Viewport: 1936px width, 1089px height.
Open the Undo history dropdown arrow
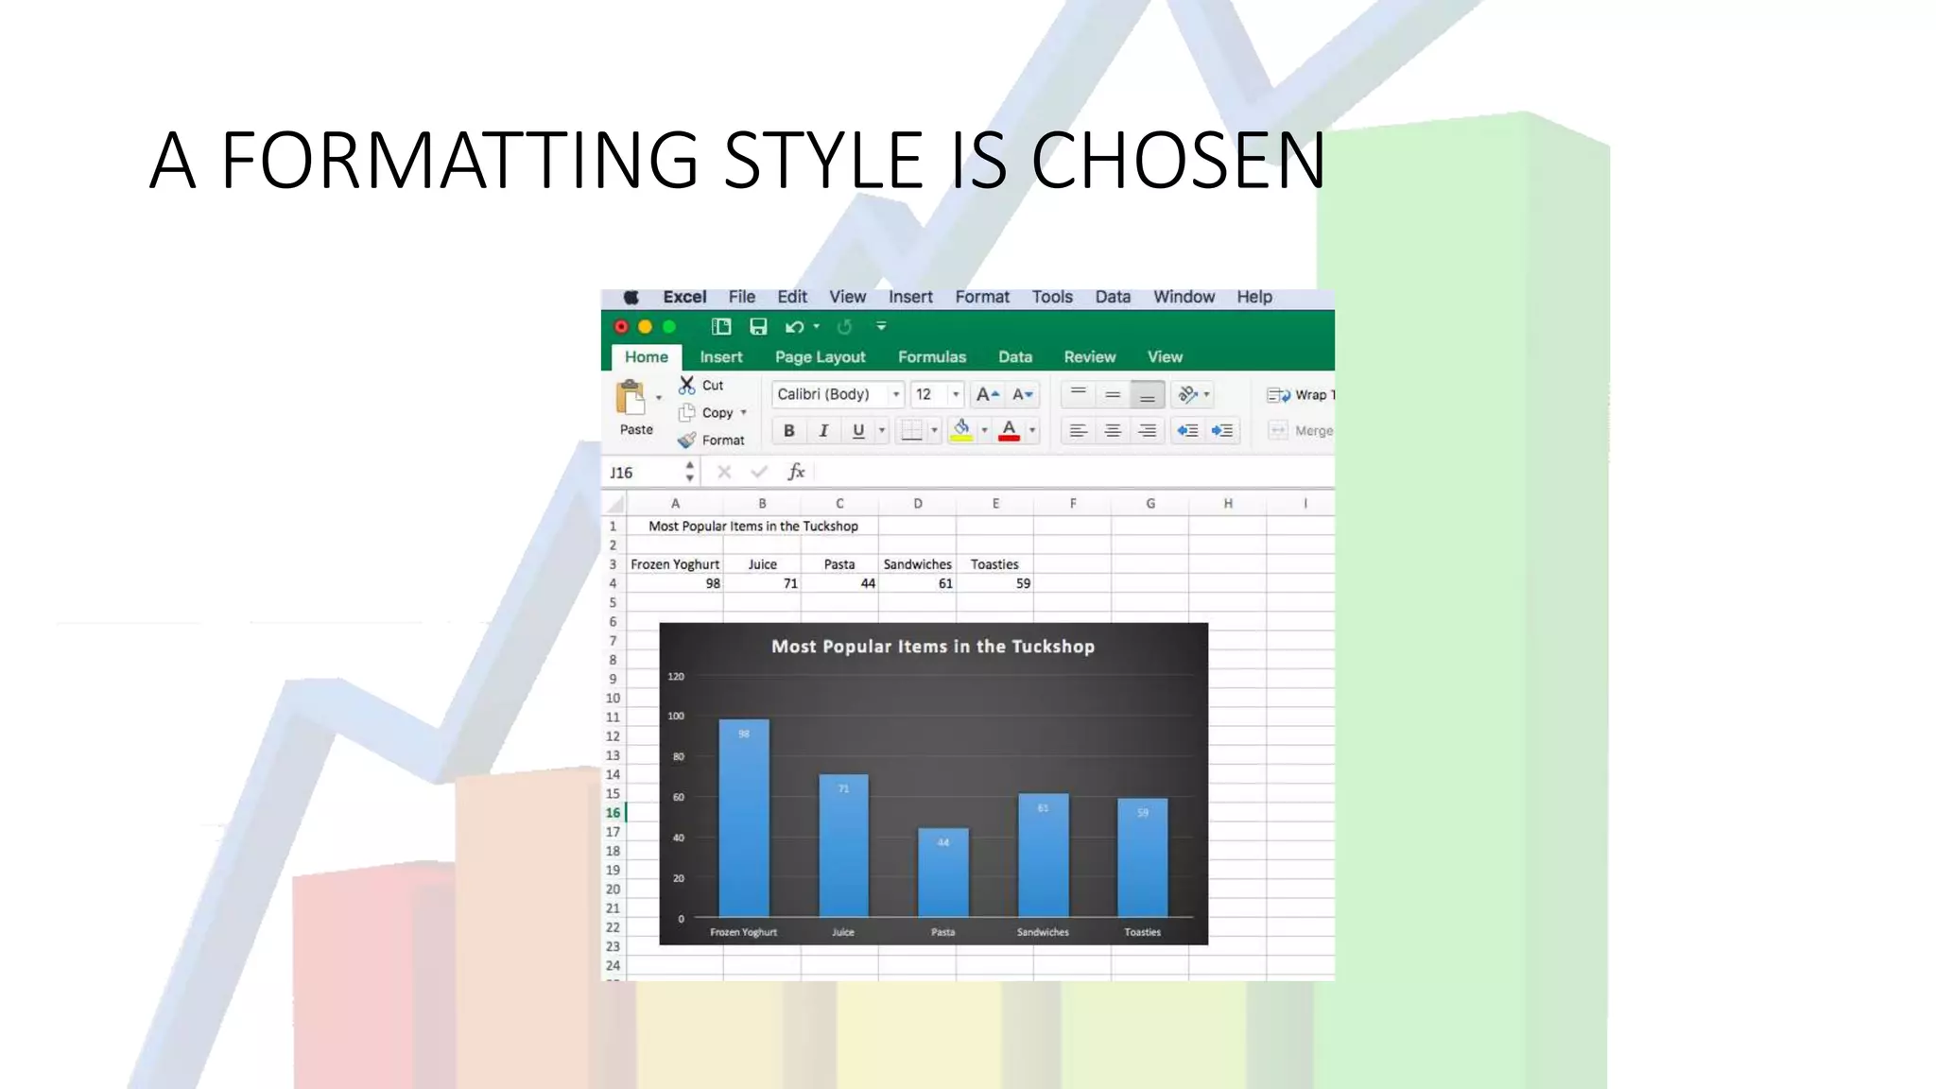(817, 327)
